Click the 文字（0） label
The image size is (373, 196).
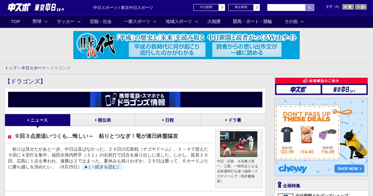pyautogui.click(x=333, y=7)
